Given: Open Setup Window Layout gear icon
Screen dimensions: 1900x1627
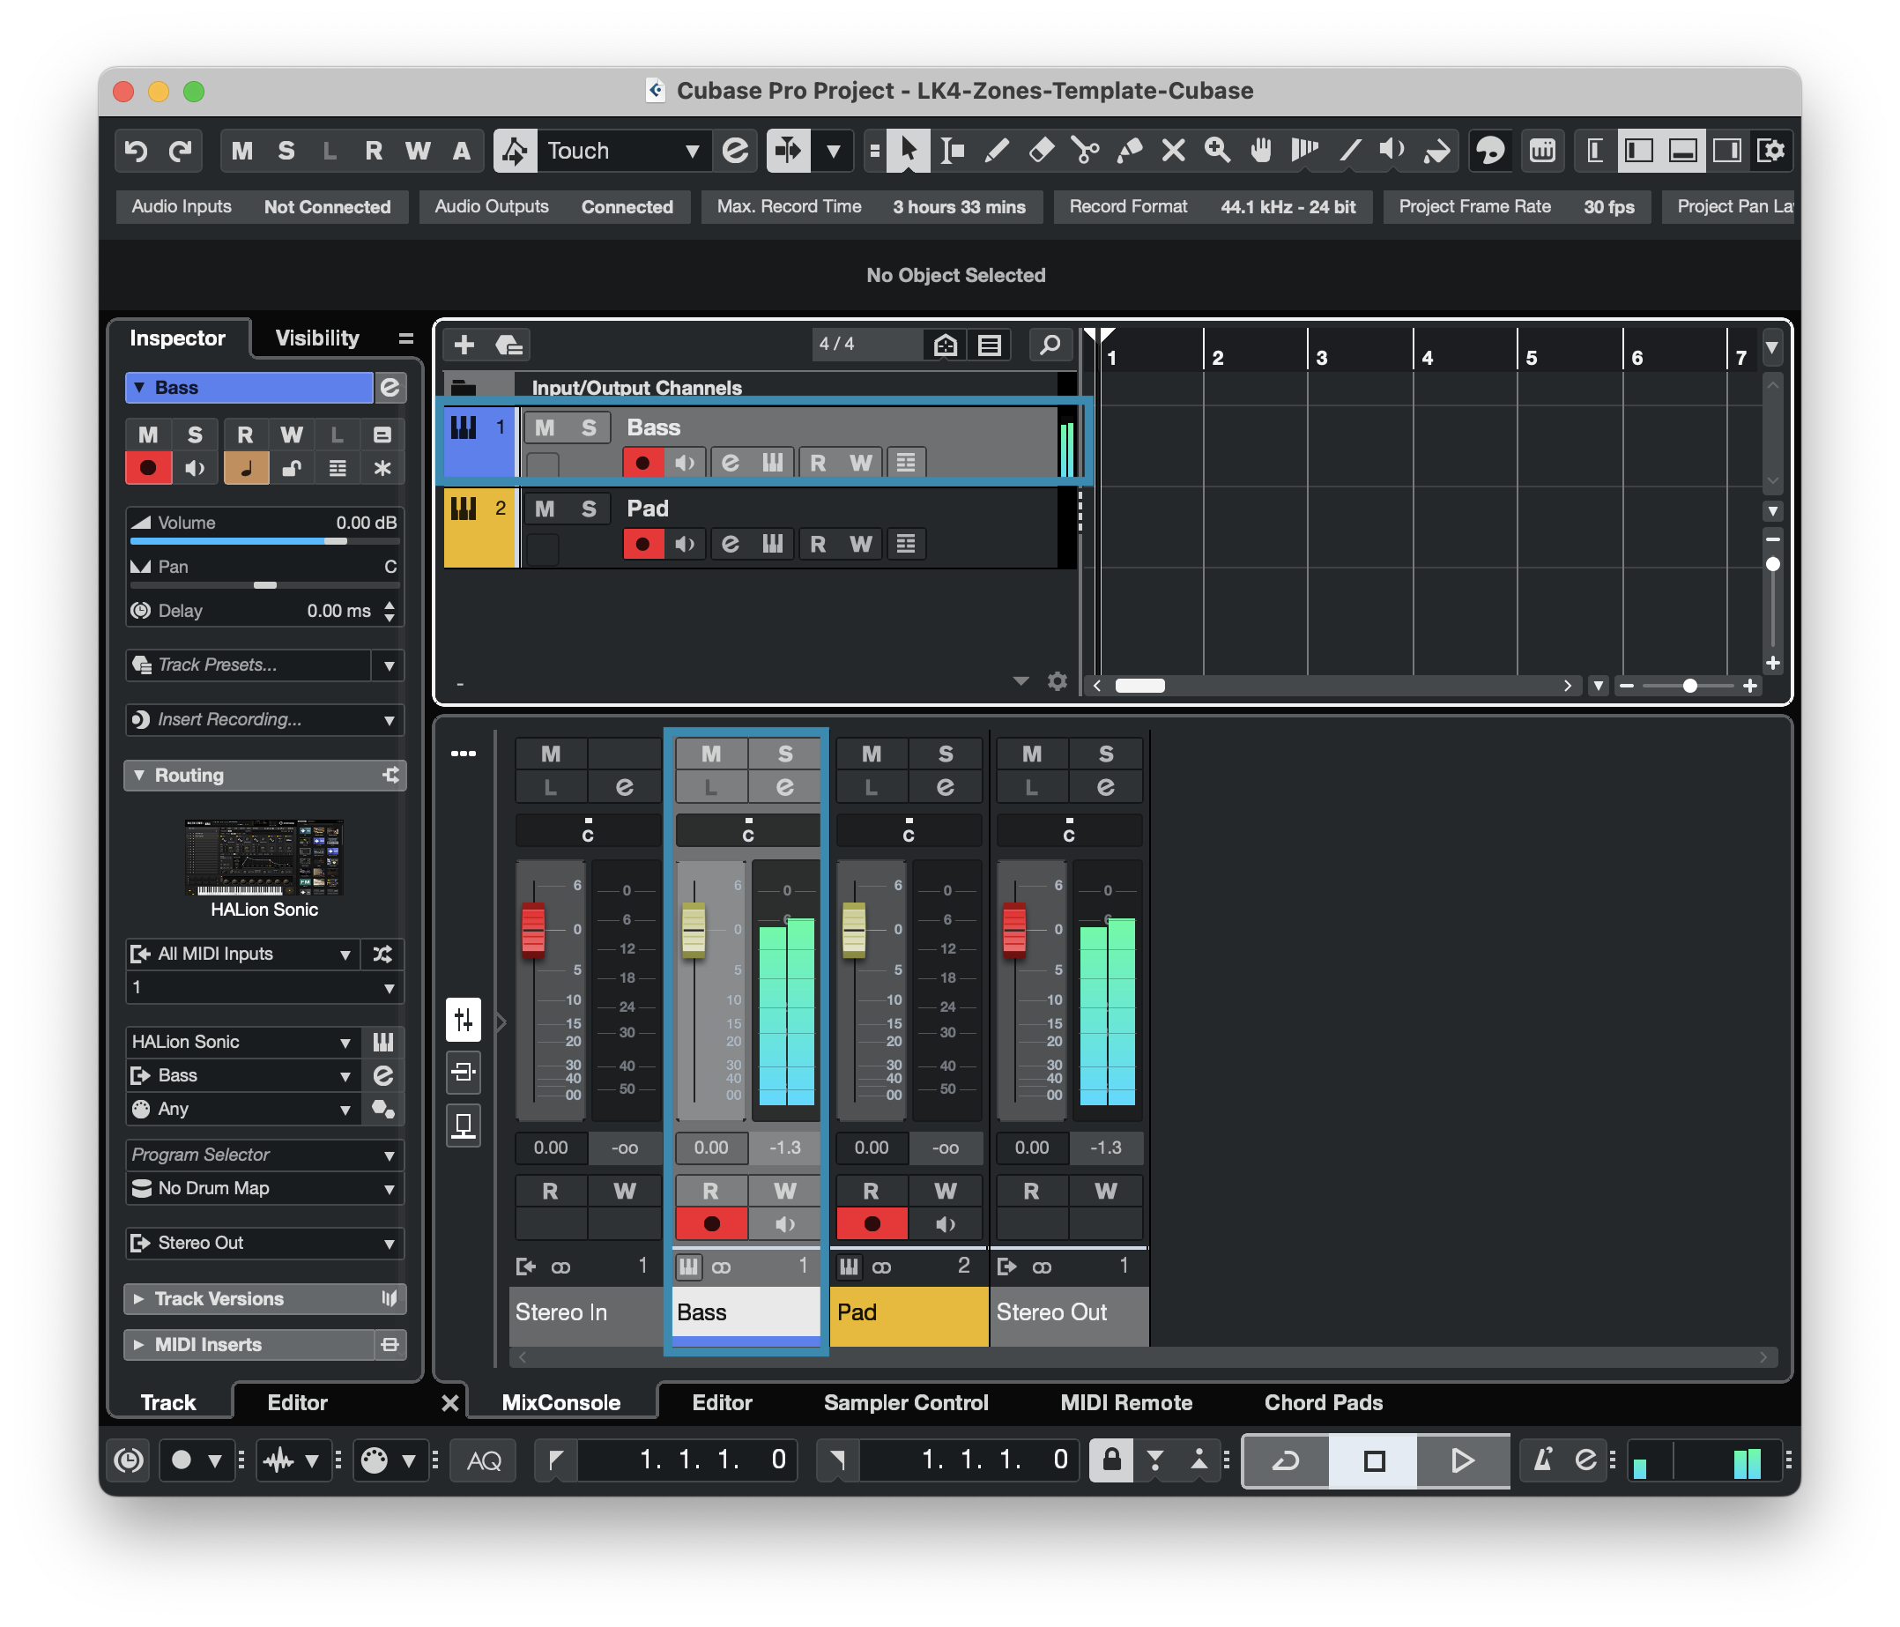Looking at the screenshot, I should pyautogui.click(x=1770, y=151).
